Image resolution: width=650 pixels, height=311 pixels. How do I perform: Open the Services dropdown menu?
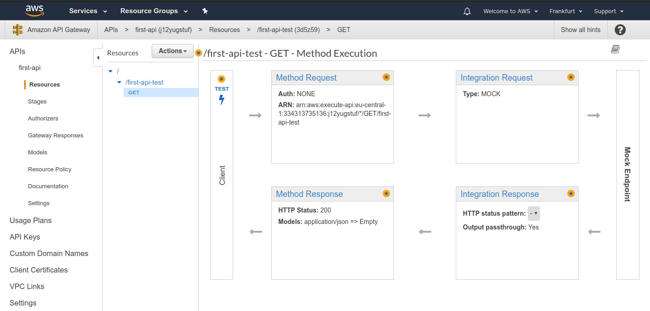pos(88,11)
